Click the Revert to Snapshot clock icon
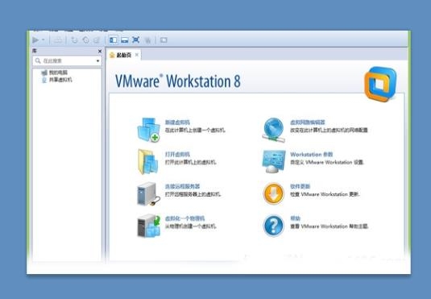Screen dimensions: 431x299 [85, 40]
